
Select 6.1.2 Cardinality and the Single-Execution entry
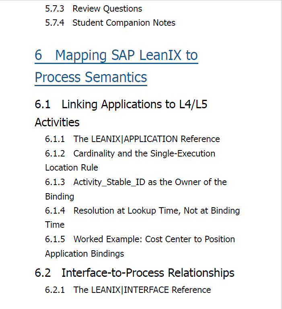click(x=130, y=154)
